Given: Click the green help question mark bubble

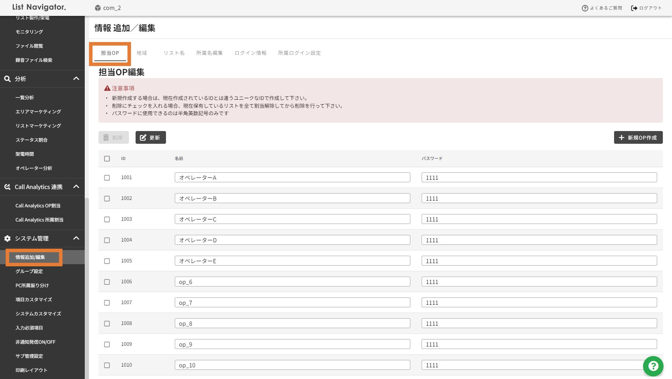Looking at the screenshot, I should 653,366.
